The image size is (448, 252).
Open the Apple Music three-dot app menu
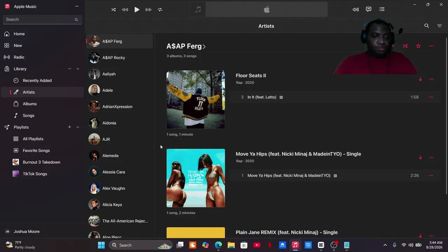[x=77, y=6]
